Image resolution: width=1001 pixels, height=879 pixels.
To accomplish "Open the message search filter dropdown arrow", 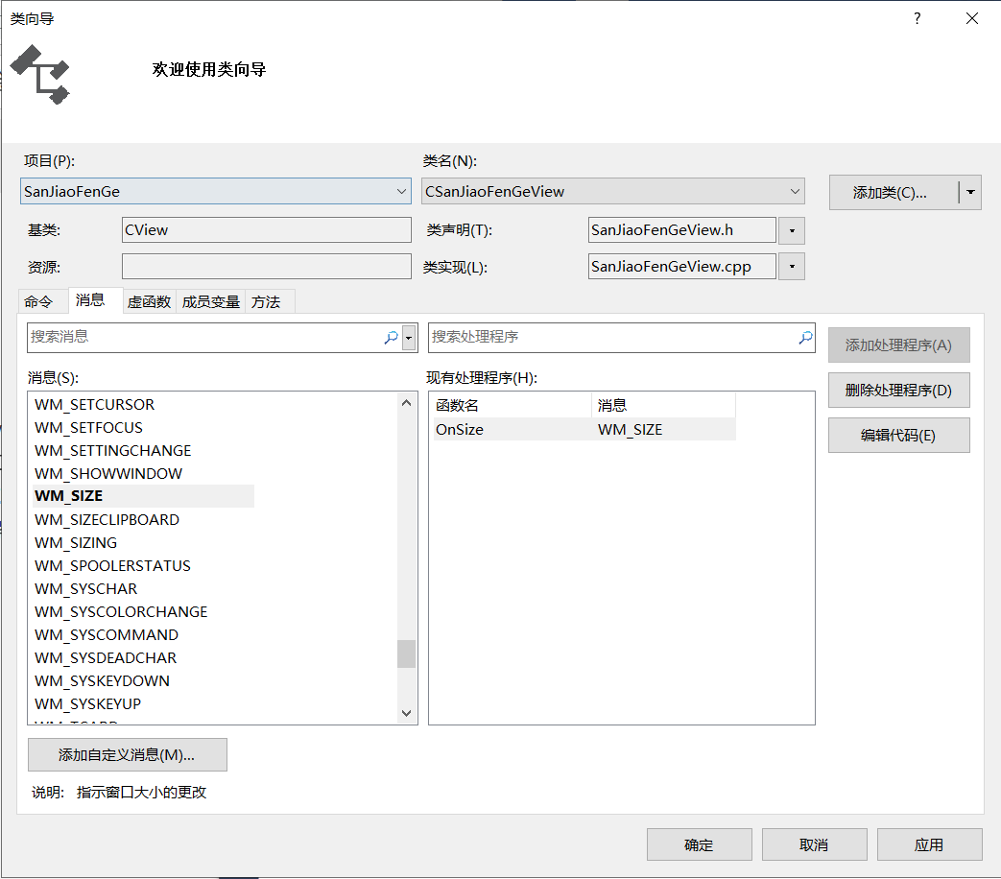I will pos(407,338).
